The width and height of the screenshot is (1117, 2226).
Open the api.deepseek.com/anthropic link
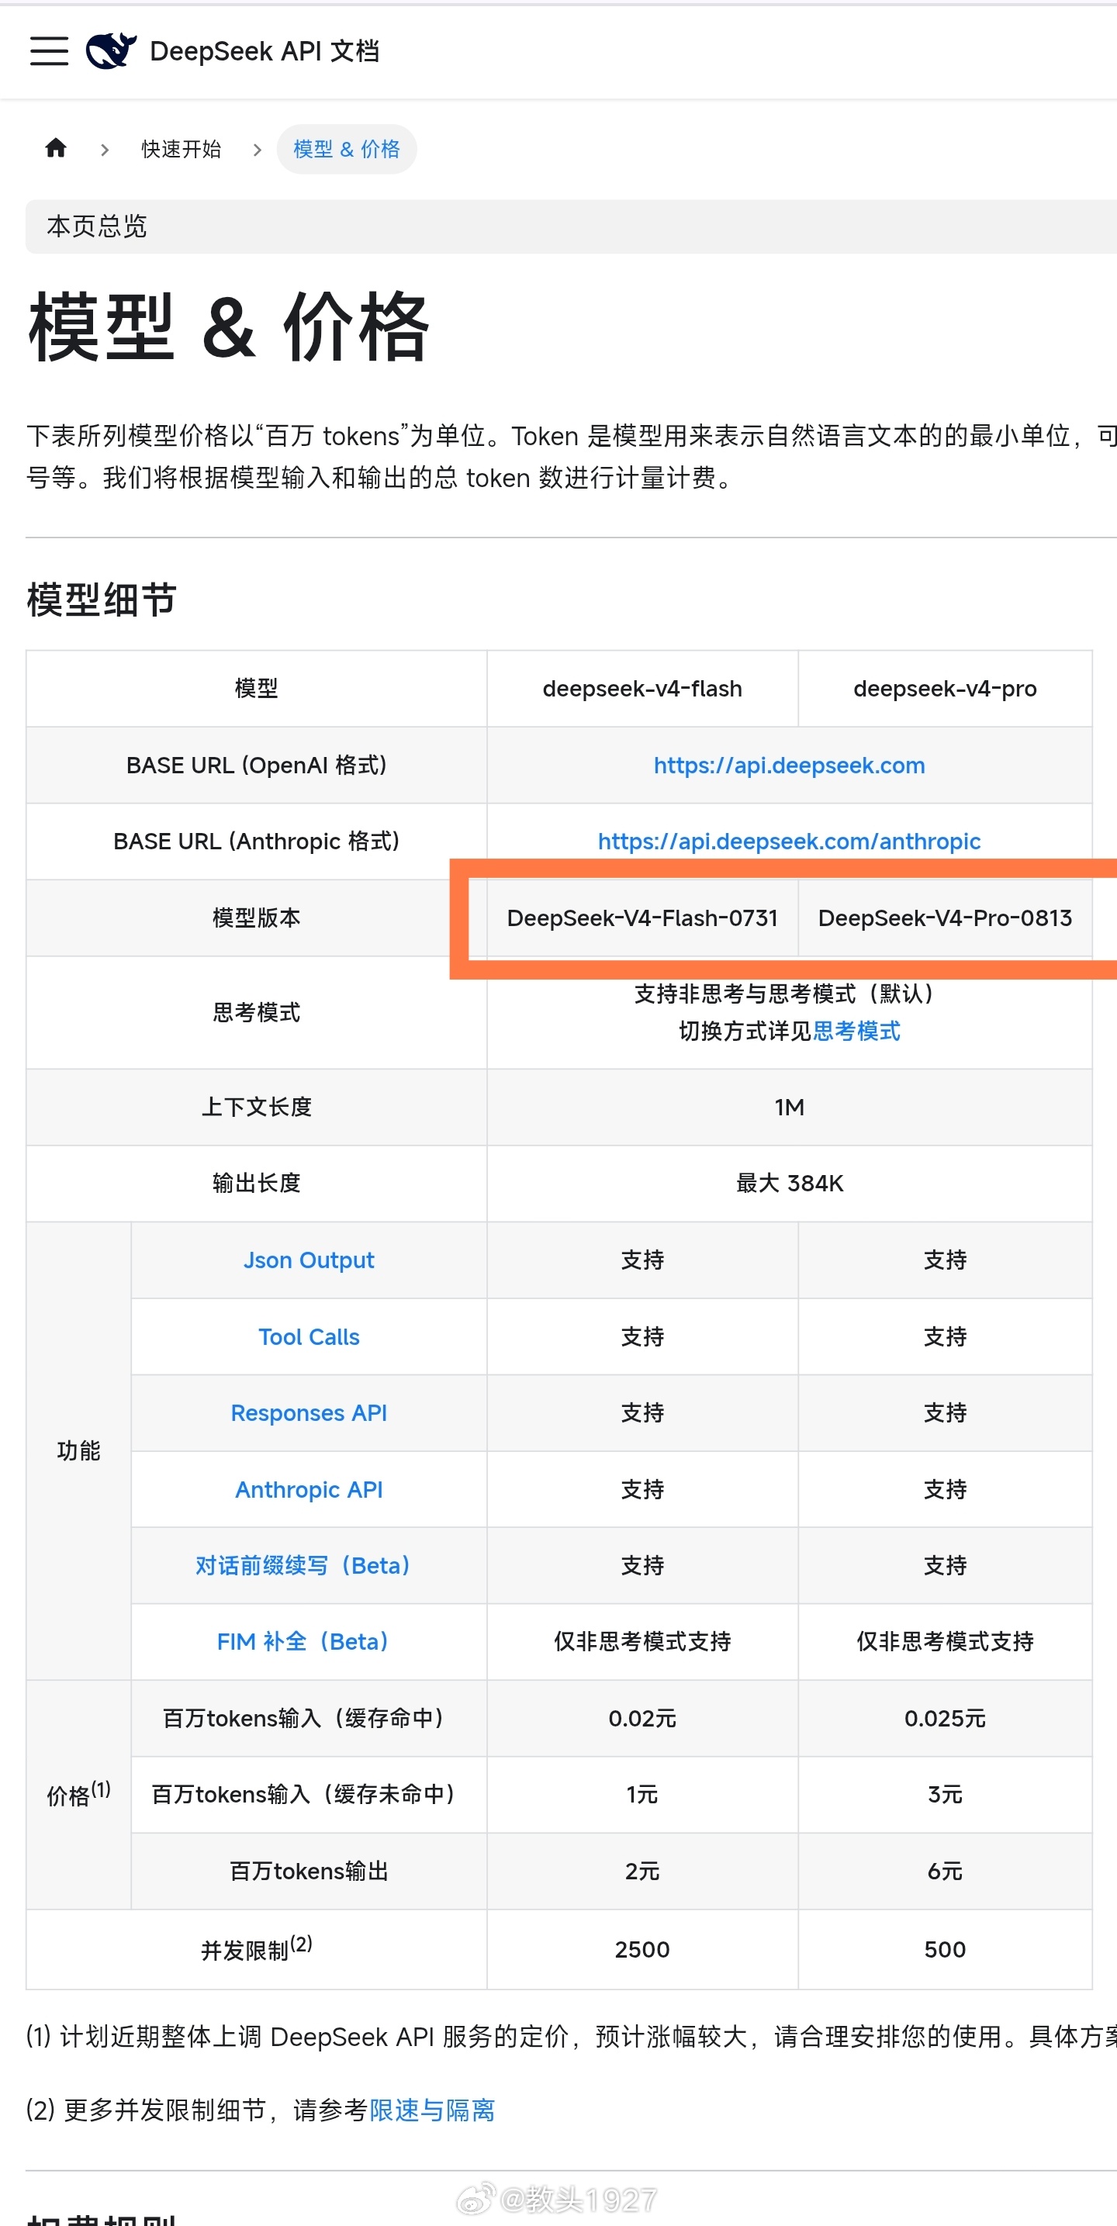(x=788, y=841)
